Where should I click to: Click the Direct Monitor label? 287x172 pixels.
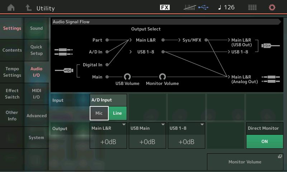point(263,128)
